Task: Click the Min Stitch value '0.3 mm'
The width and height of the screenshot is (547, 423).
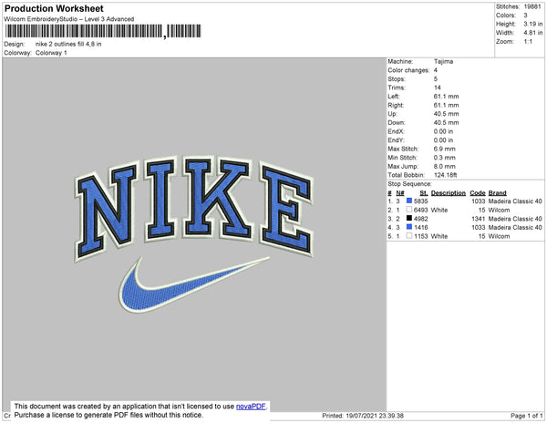Action: [x=445, y=158]
